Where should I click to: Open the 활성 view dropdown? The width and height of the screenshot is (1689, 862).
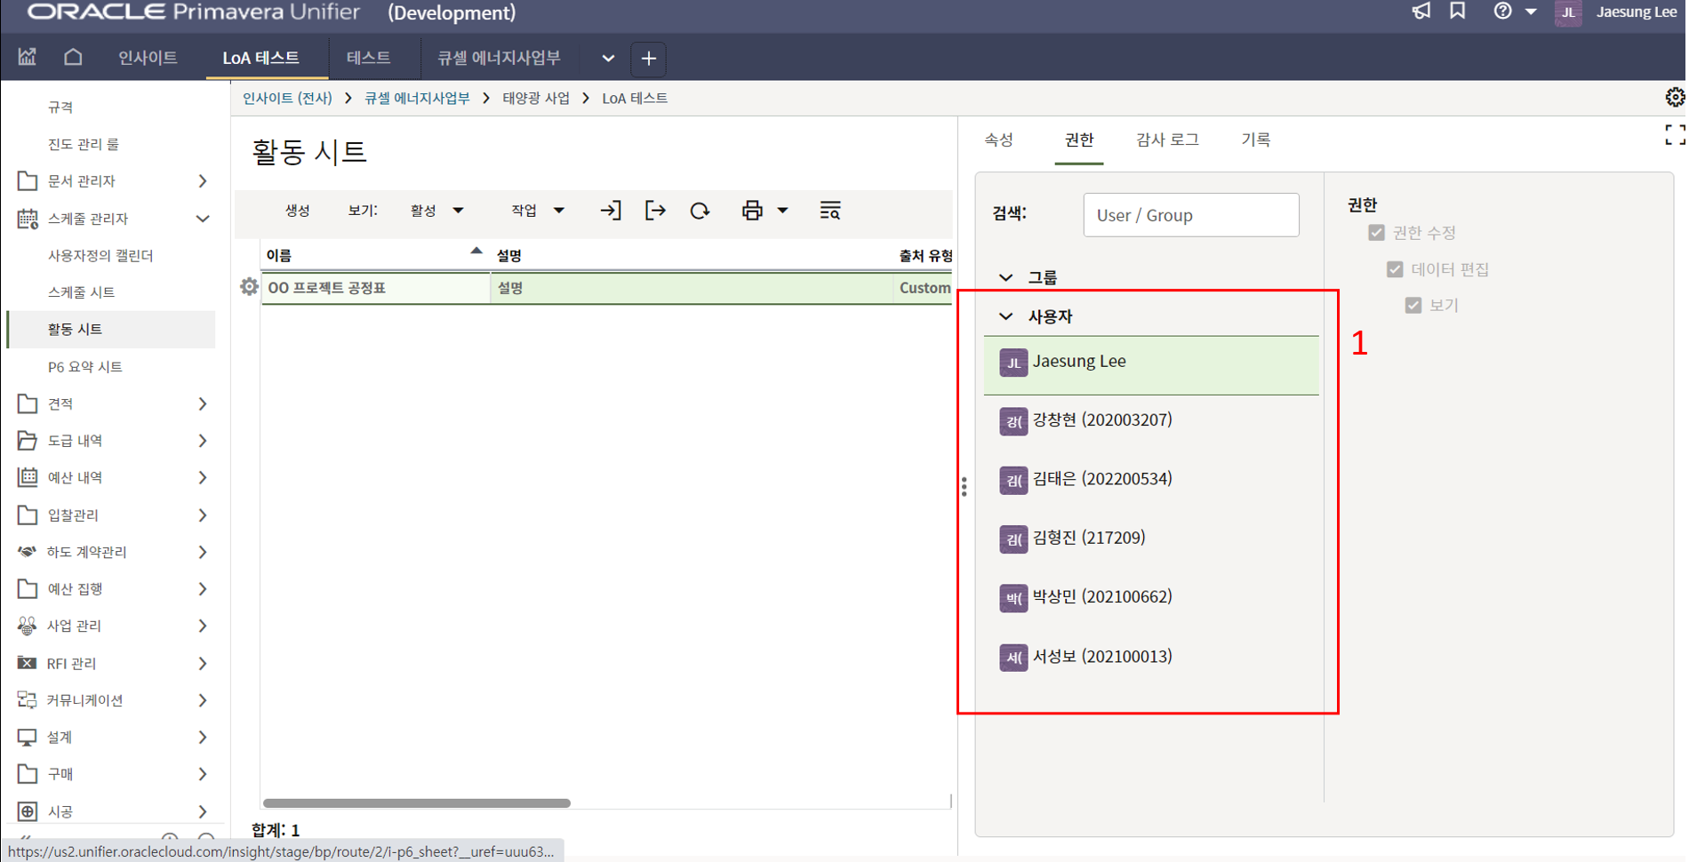pyautogui.click(x=436, y=211)
